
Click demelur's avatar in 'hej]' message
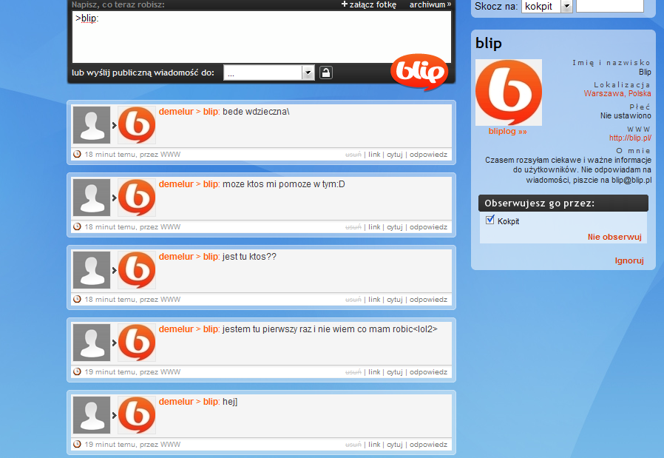(x=92, y=415)
